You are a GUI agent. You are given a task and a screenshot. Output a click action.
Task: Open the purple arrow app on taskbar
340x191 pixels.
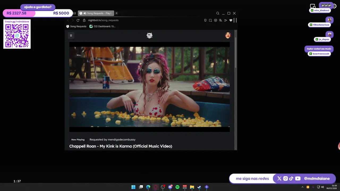pos(207,187)
